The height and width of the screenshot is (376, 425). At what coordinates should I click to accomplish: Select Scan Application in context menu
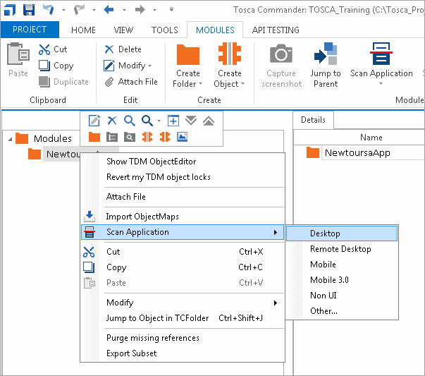coord(183,232)
